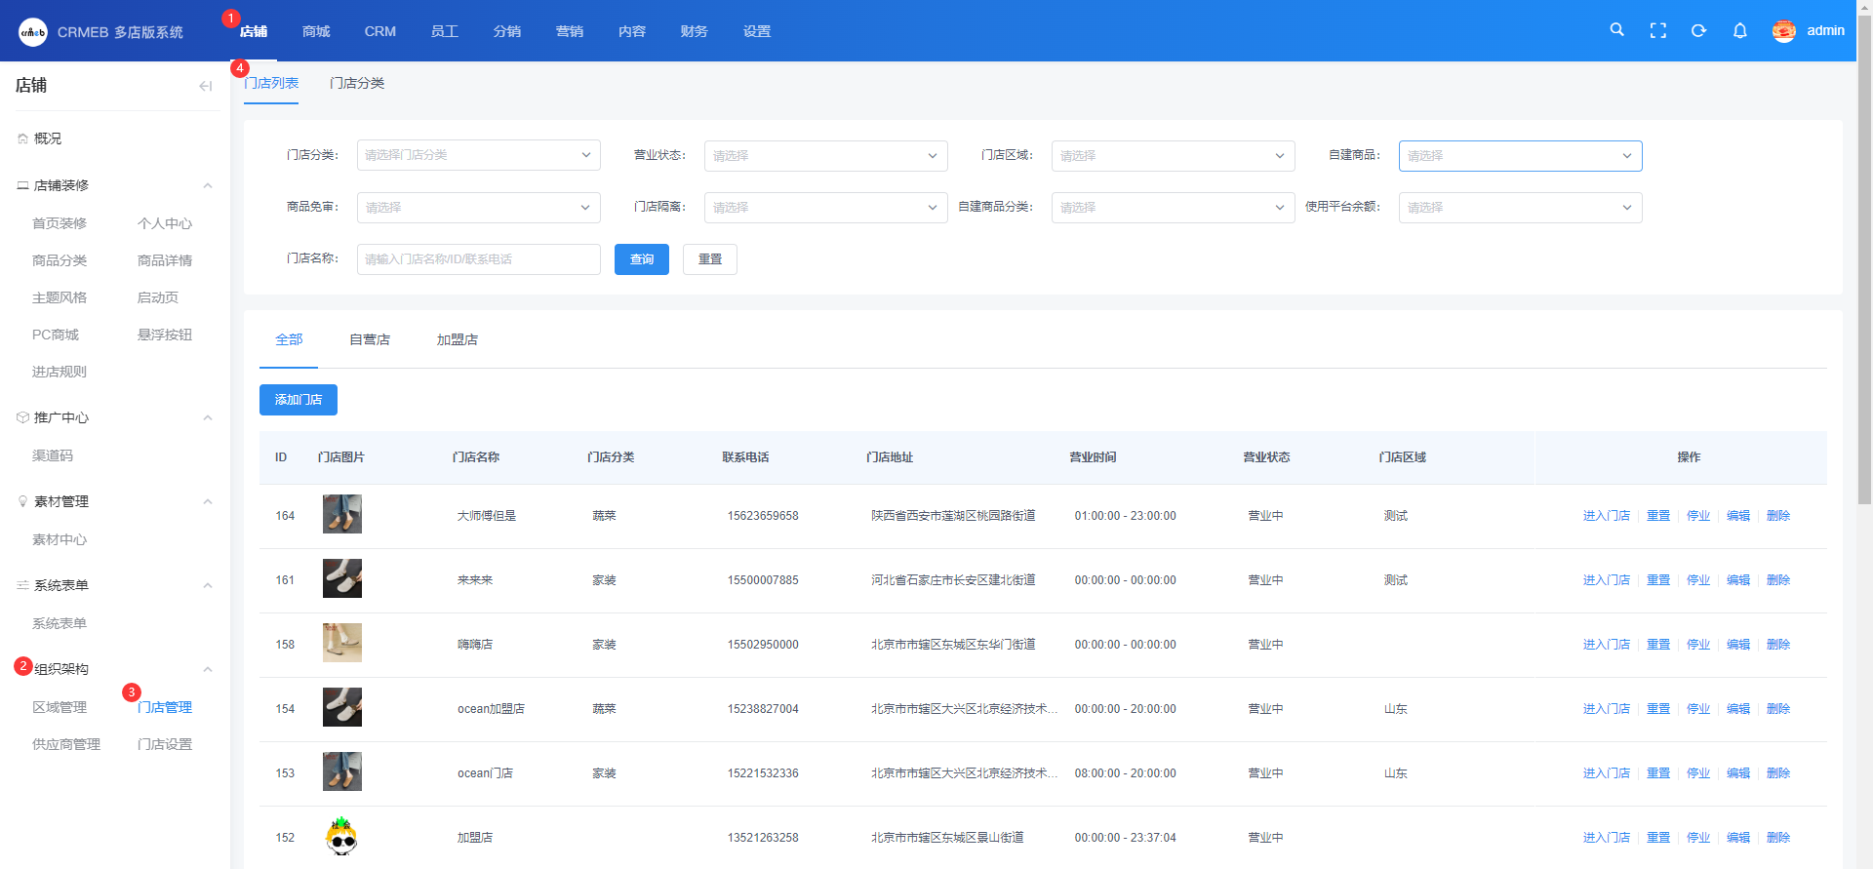Click the admin avatar picture

tap(1783, 31)
